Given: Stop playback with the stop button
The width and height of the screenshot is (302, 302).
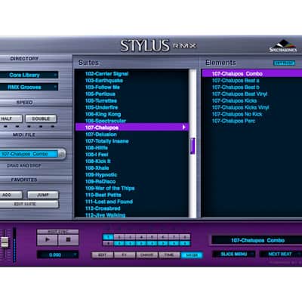Looking at the screenshot, I should (x=68, y=240).
